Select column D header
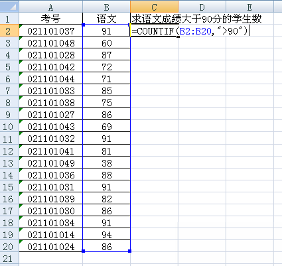Image resolution: width=282 pixels, height=266 pixels. click(202, 7)
